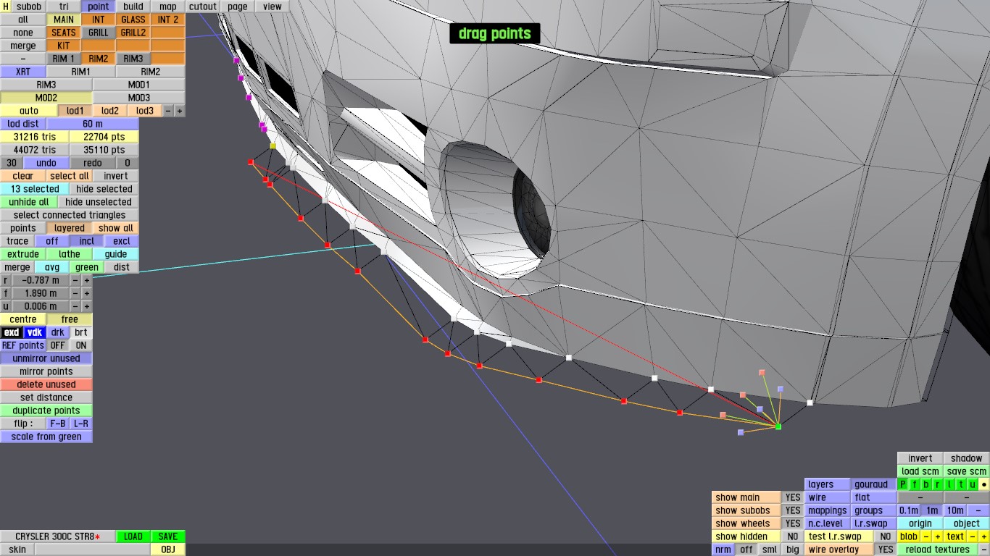Click the redo button

coord(93,163)
